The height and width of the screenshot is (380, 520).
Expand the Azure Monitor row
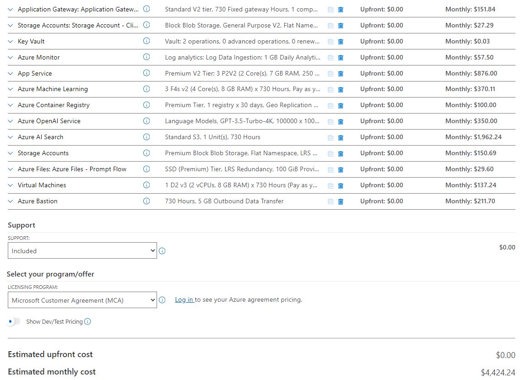[10, 57]
